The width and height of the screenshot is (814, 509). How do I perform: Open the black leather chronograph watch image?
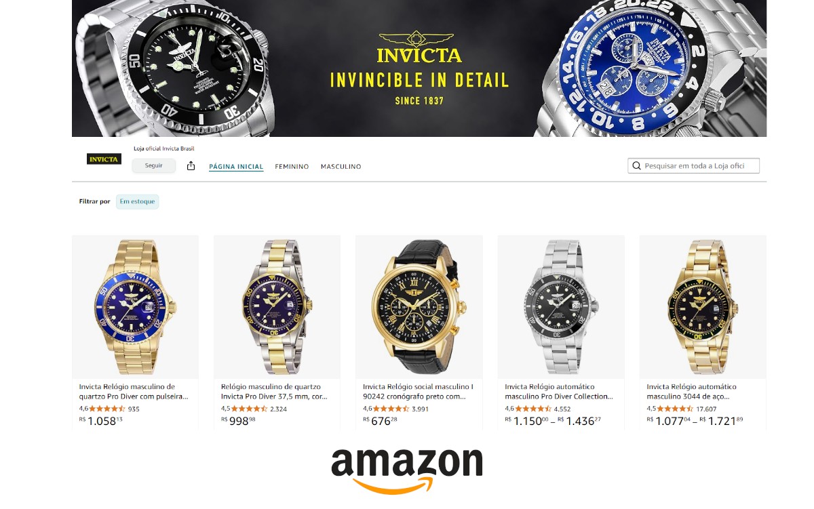coord(419,307)
